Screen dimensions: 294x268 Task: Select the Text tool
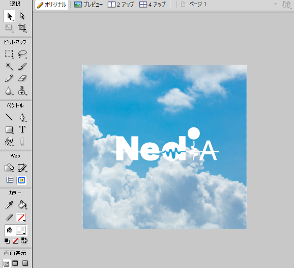pos(22,129)
